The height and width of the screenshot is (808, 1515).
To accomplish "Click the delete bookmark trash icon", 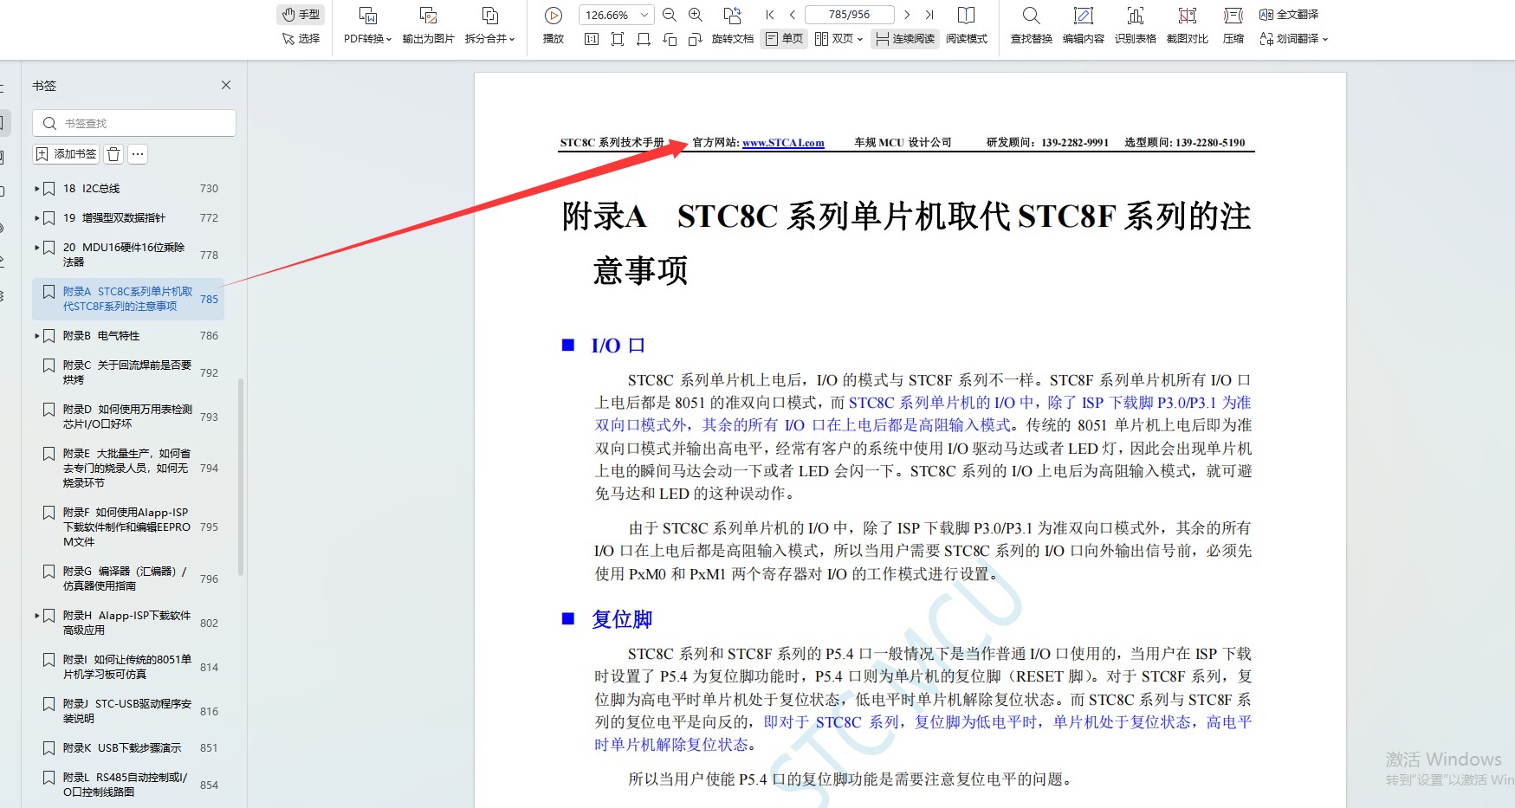I will click(x=113, y=154).
